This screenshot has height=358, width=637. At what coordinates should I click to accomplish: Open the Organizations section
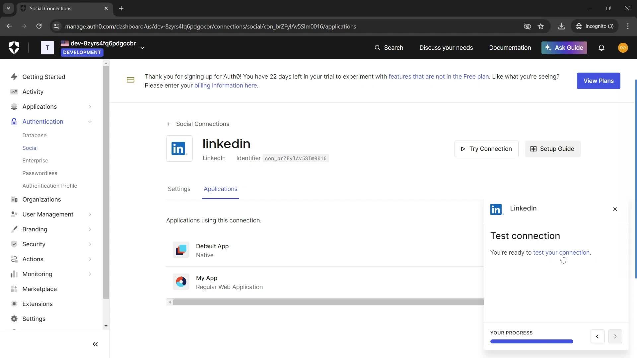[x=41, y=199]
